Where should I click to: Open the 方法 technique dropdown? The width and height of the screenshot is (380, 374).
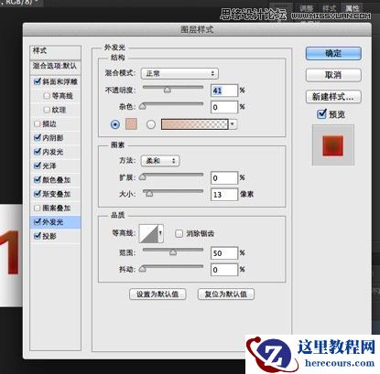click(x=160, y=161)
